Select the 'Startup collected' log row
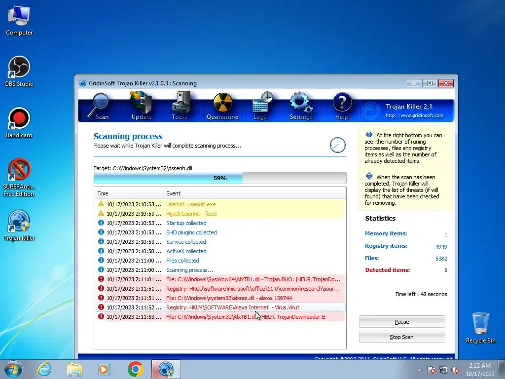 coord(220,223)
